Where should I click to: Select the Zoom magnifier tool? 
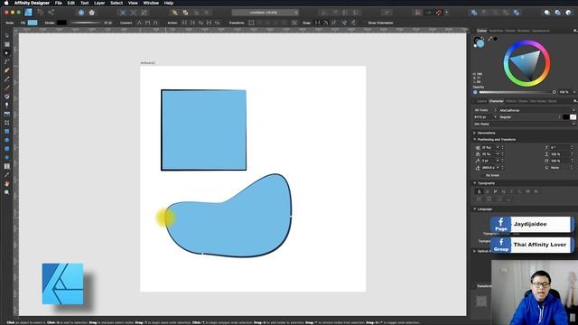(x=6, y=192)
